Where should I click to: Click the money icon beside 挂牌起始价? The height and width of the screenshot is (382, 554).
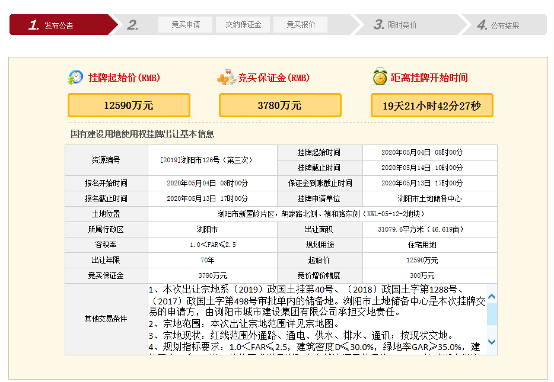coord(75,78)
